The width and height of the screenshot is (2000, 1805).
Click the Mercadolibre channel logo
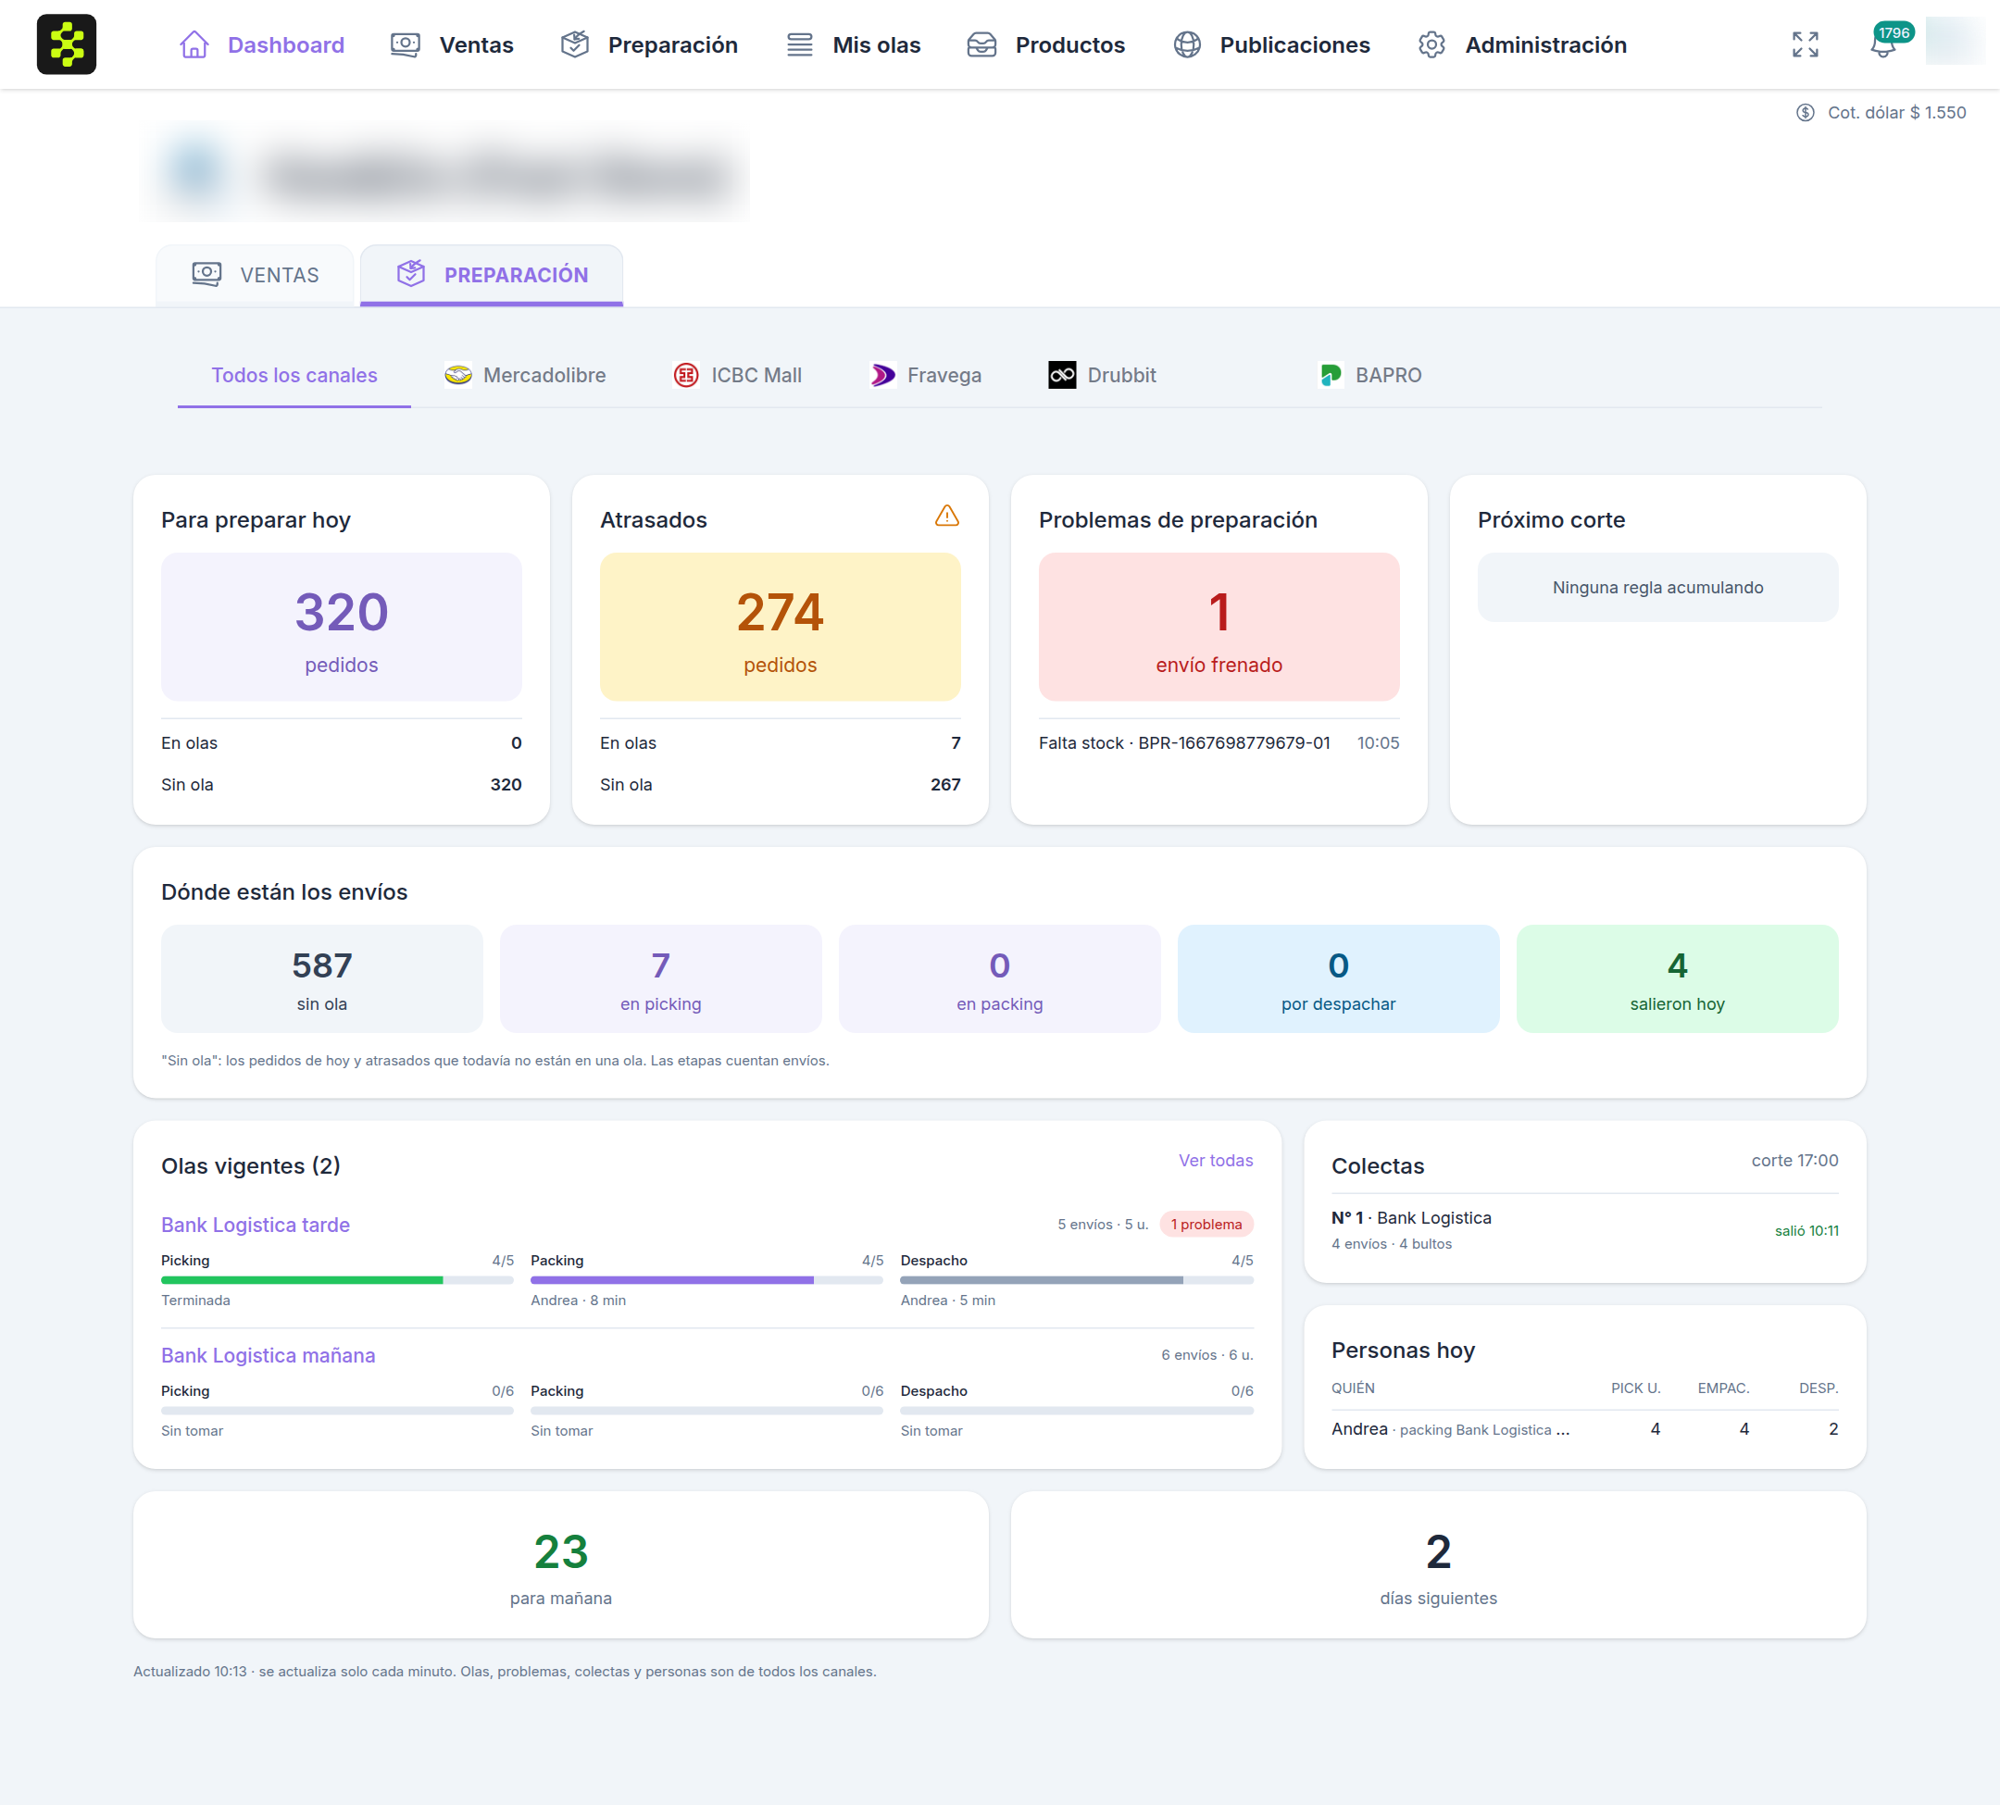point(458,375)
